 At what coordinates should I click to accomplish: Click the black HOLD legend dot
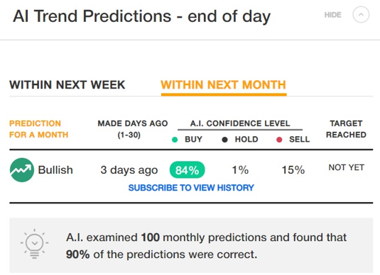224,140
